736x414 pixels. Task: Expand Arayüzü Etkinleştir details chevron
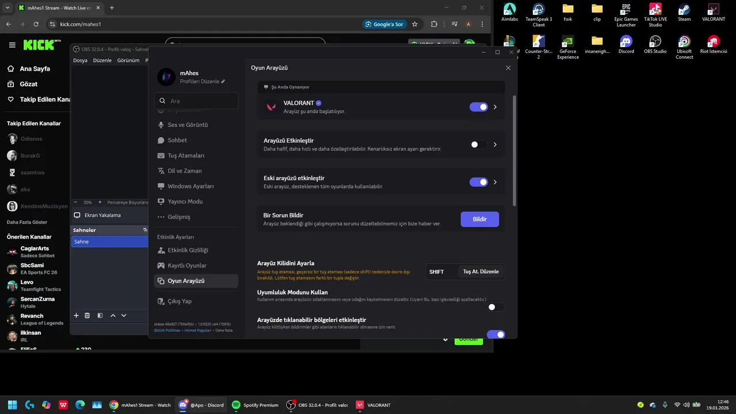click(495, 144)
